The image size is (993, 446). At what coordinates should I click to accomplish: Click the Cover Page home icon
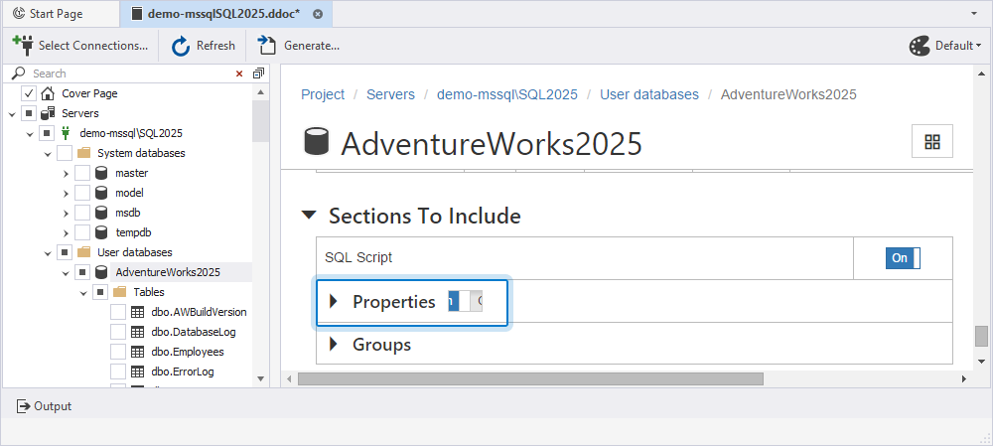[48, 93]
